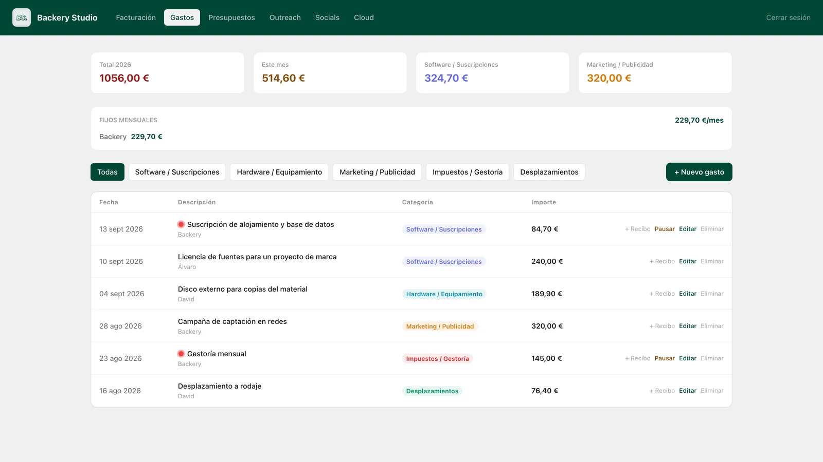Click the 320,00 € Marketing total card value
Image resolution: width=823 pixels, height=462 pixels.
coord(609,78)
